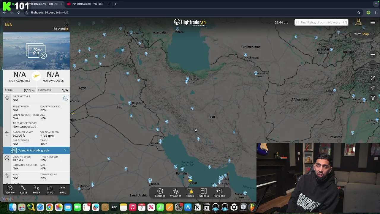Select the Kuwait airport pin
The width and height of the screenshot is (380, 214).
click(160, 142)
